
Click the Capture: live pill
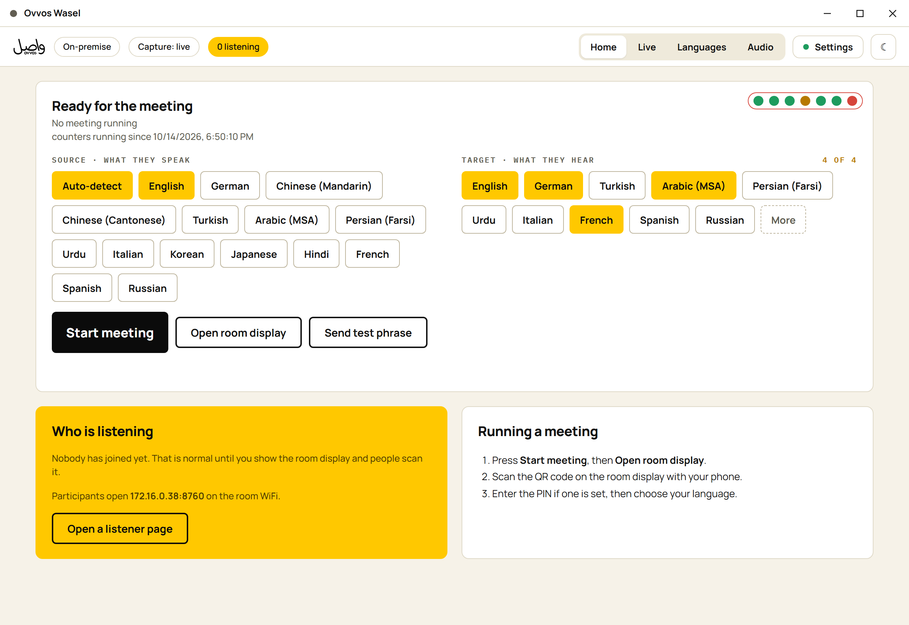164,47
